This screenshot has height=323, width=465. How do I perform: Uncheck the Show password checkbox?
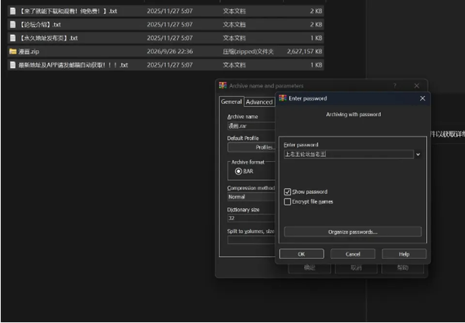287,192
